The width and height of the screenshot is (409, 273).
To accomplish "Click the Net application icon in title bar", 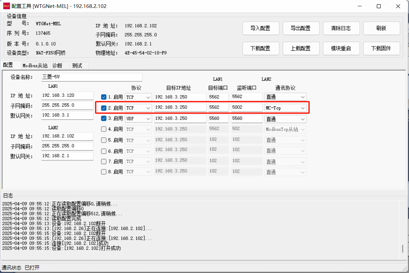I will 6,6.
